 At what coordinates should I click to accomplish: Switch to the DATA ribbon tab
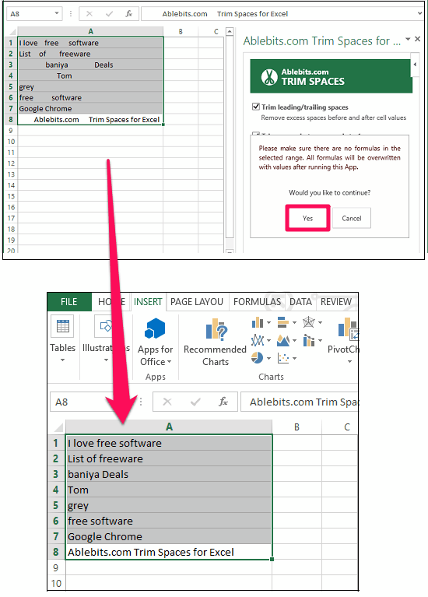tap(300, 302)
